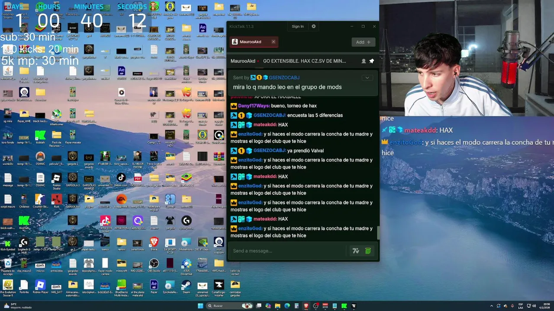Select the flayer After Effects project icon
Viewport: 554px width, 311px height.
(x=154, y=287)
